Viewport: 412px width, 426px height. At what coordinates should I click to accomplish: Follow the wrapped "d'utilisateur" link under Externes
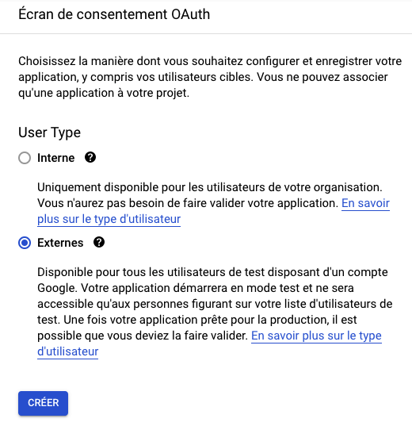pos(68,351)
